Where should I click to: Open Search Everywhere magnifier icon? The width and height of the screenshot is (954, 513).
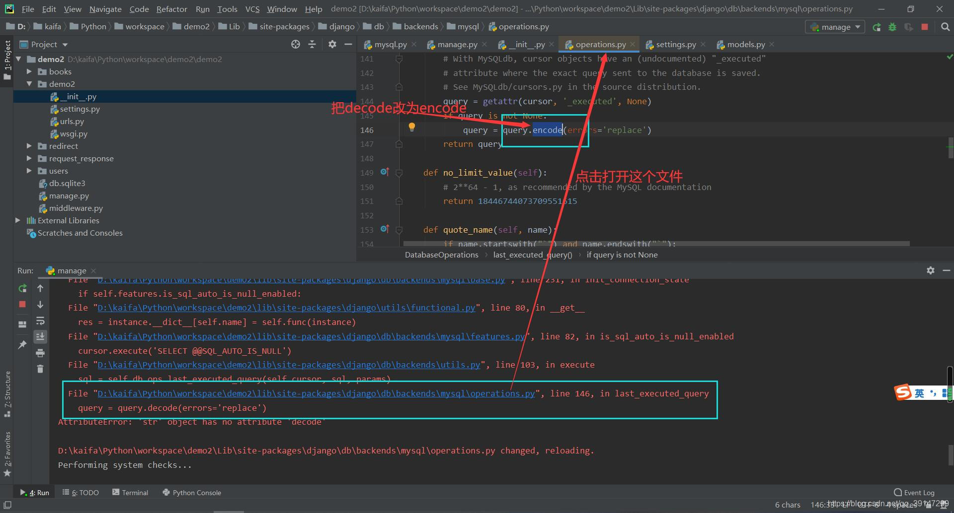(x=945, y=27)
